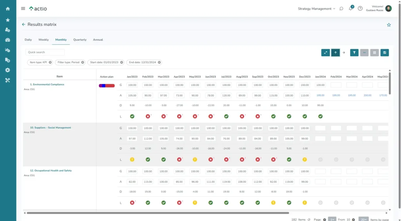401x221 pixels.
Task: Remove the End date filter chip
Action: [x=159, y=62]
